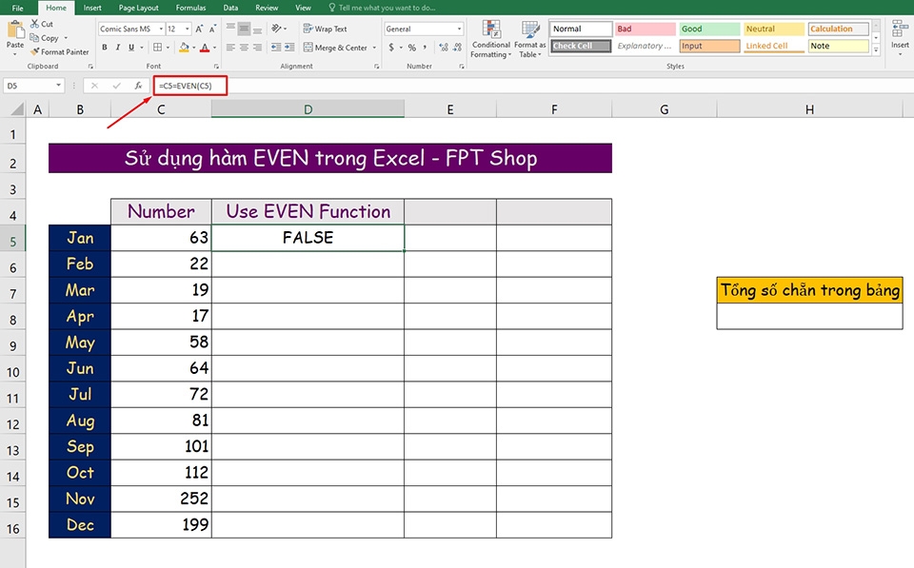914x568 pixels.
Task: Open the font size 12 dropdown
Action: [188, 29]
